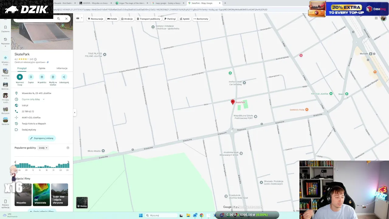Filter map by Hotele
Image resolution: width=389 pixels, height=219 pixels.
(x=112, y=19)
